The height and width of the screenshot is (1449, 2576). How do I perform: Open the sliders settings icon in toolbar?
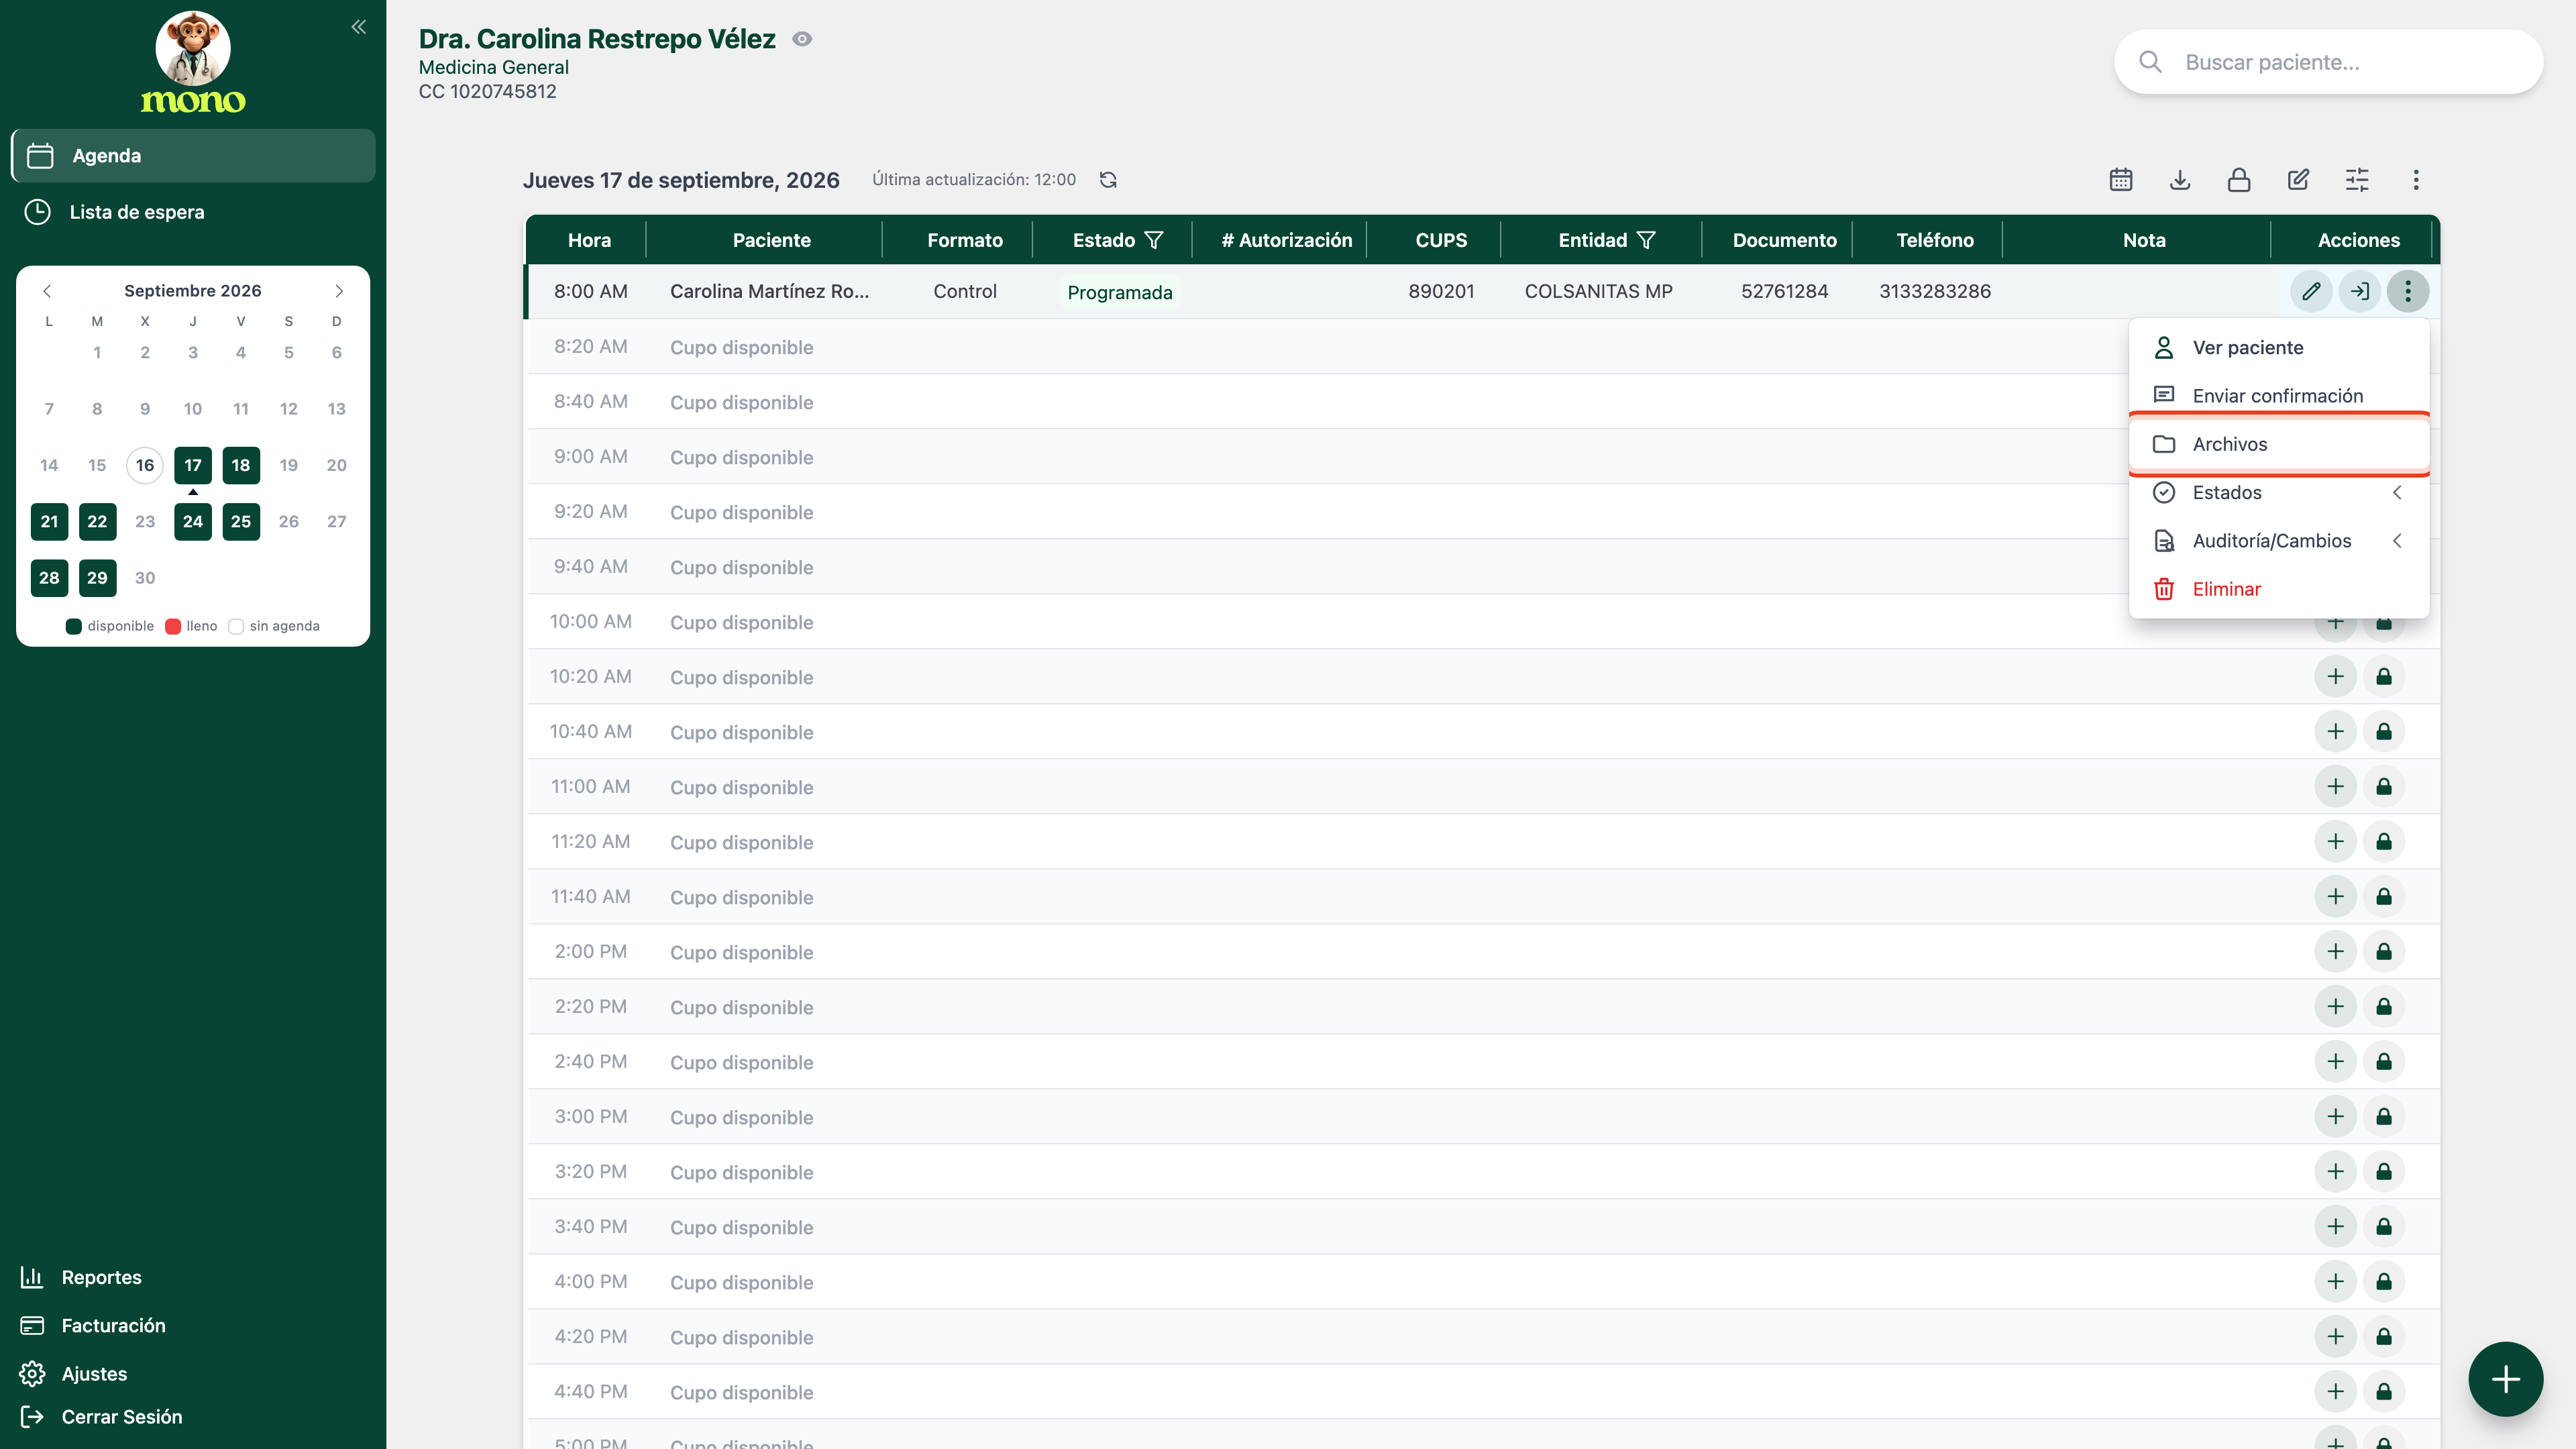pyautogui.click(x=2357, y=180)
